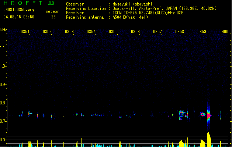Click the meteor echo just after 0351

30,113
